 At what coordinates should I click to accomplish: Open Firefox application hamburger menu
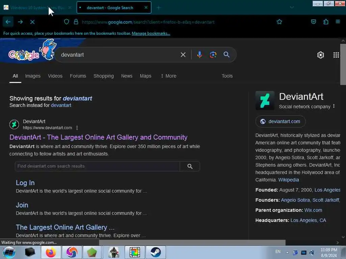click(338, 22)
